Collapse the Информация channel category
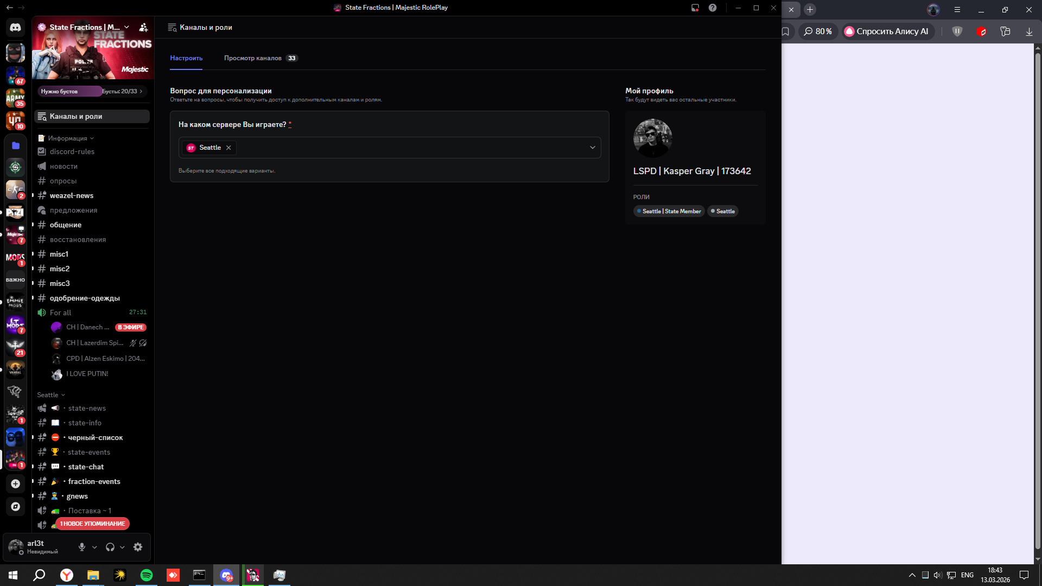Image resolution: width=1042 pixels, height=586 pixels. click(67, 138)
